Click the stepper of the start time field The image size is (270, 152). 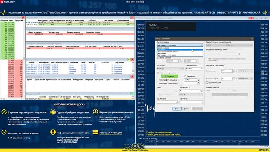pyautogui.click(x=179, y=61)
